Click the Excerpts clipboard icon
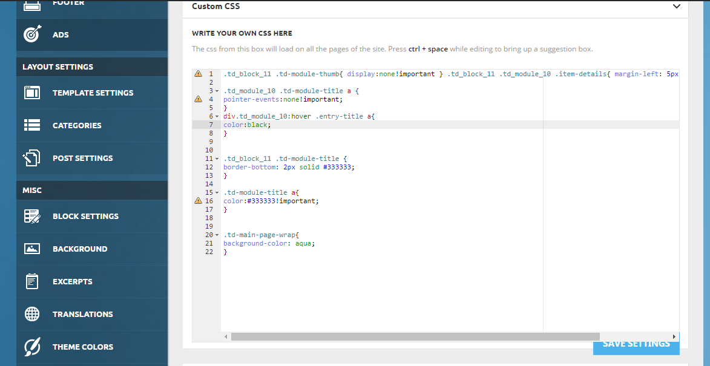Screen dimensions: 710x366 click(32, 281)
